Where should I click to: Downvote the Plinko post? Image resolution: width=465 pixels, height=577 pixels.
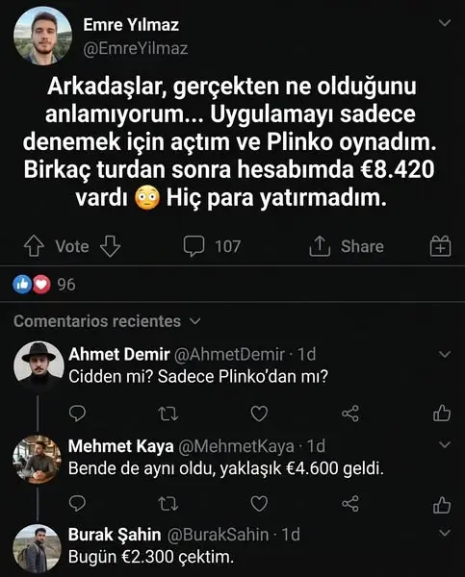[x=111, y=246]
